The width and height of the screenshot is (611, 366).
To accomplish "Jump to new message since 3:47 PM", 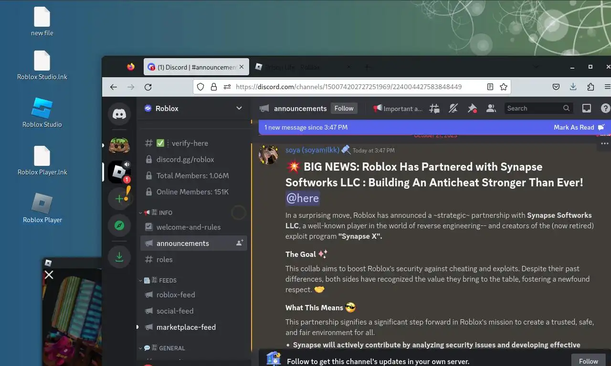I will click(306, 127).
